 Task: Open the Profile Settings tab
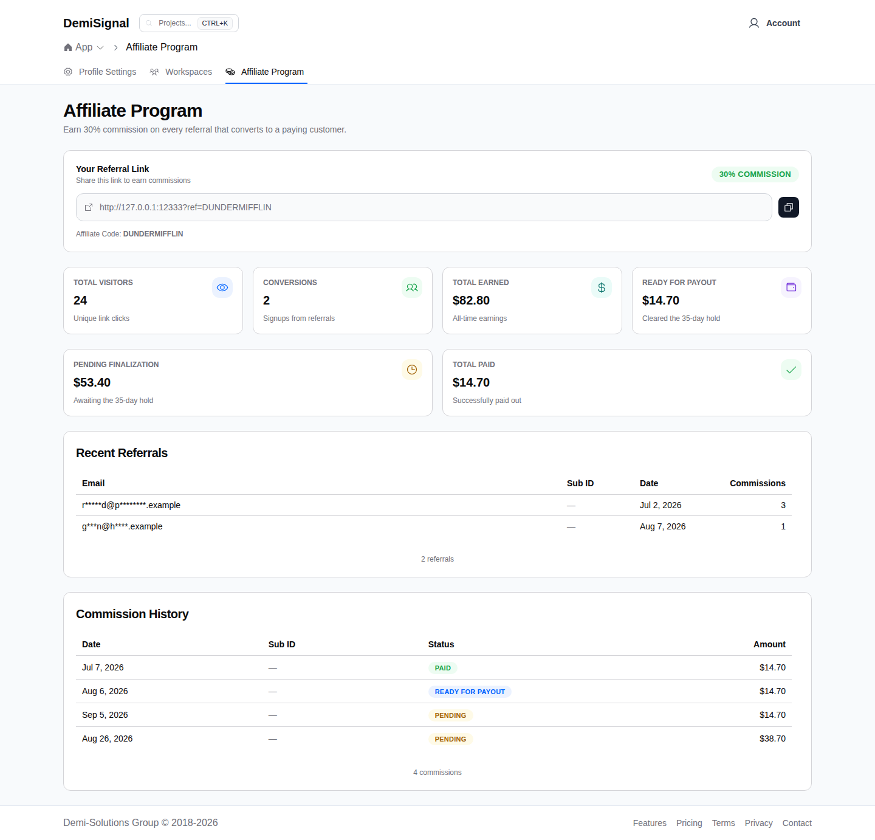(100, 72)
